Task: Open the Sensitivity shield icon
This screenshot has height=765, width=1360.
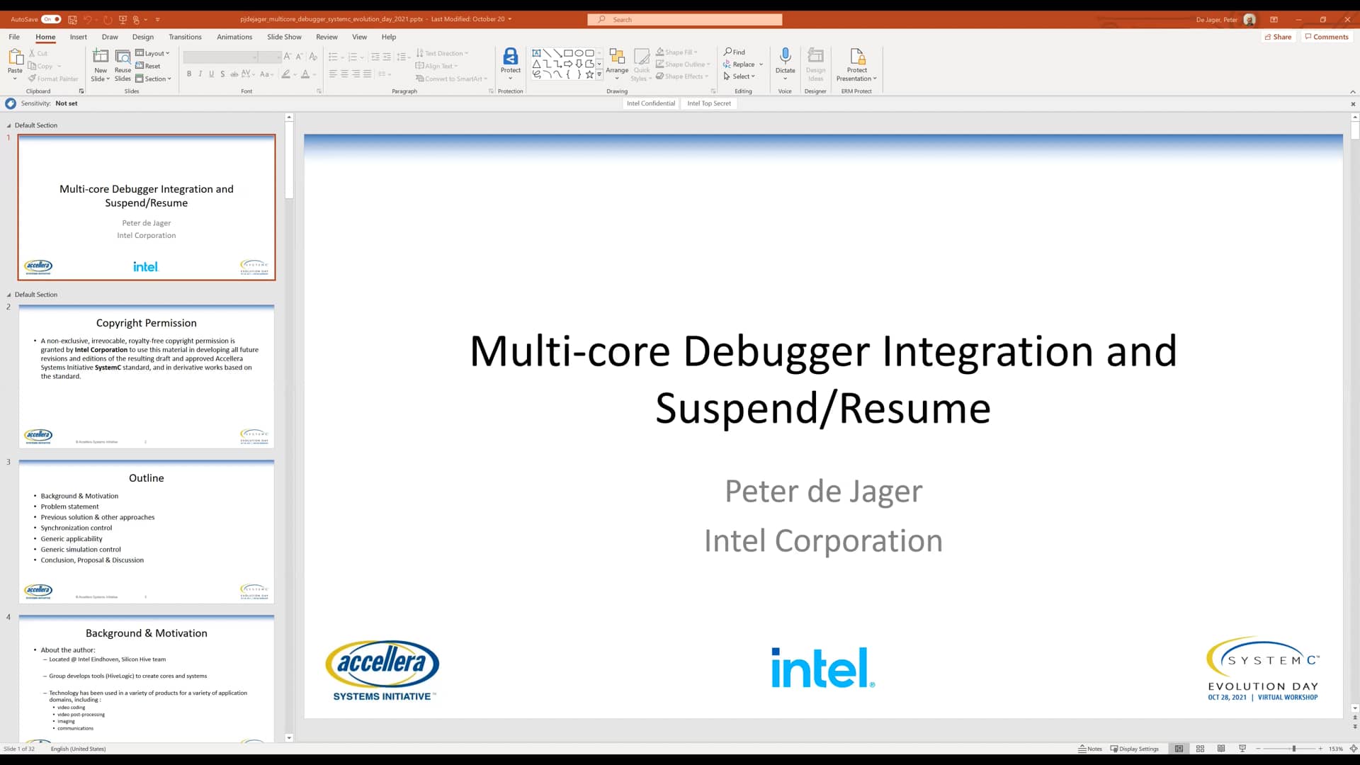Action: [11, 103]
